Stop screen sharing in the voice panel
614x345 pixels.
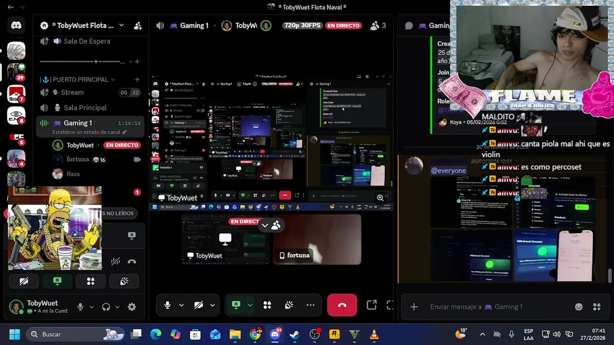click(131, 235)
